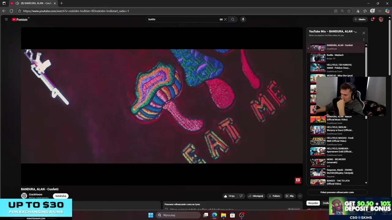The height and width of the screenshot is (220, 392).
Task: Play MGNG - BELWEDER
Action: coord(336,162)
